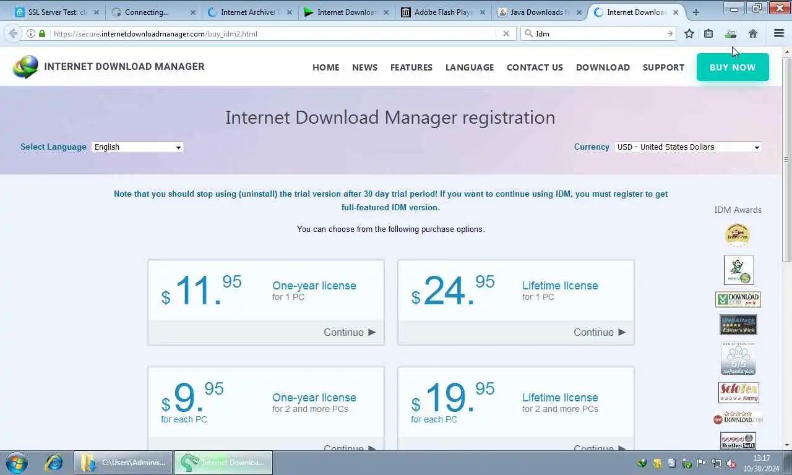Viewport: 792px width, 475px height.
Task: Click the muted volume tray icon
Action: [731, 463]
